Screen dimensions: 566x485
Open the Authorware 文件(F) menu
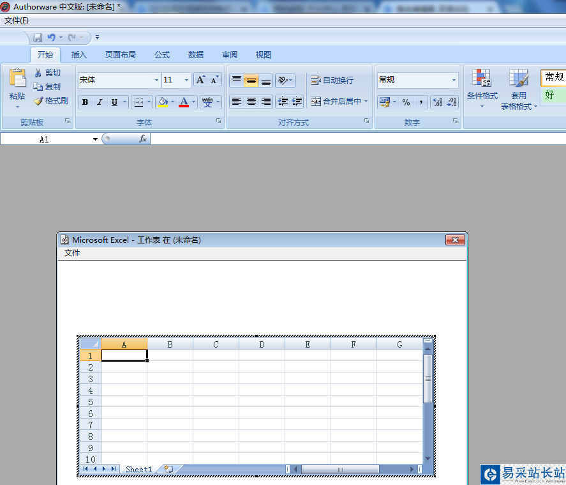point(16,20)
